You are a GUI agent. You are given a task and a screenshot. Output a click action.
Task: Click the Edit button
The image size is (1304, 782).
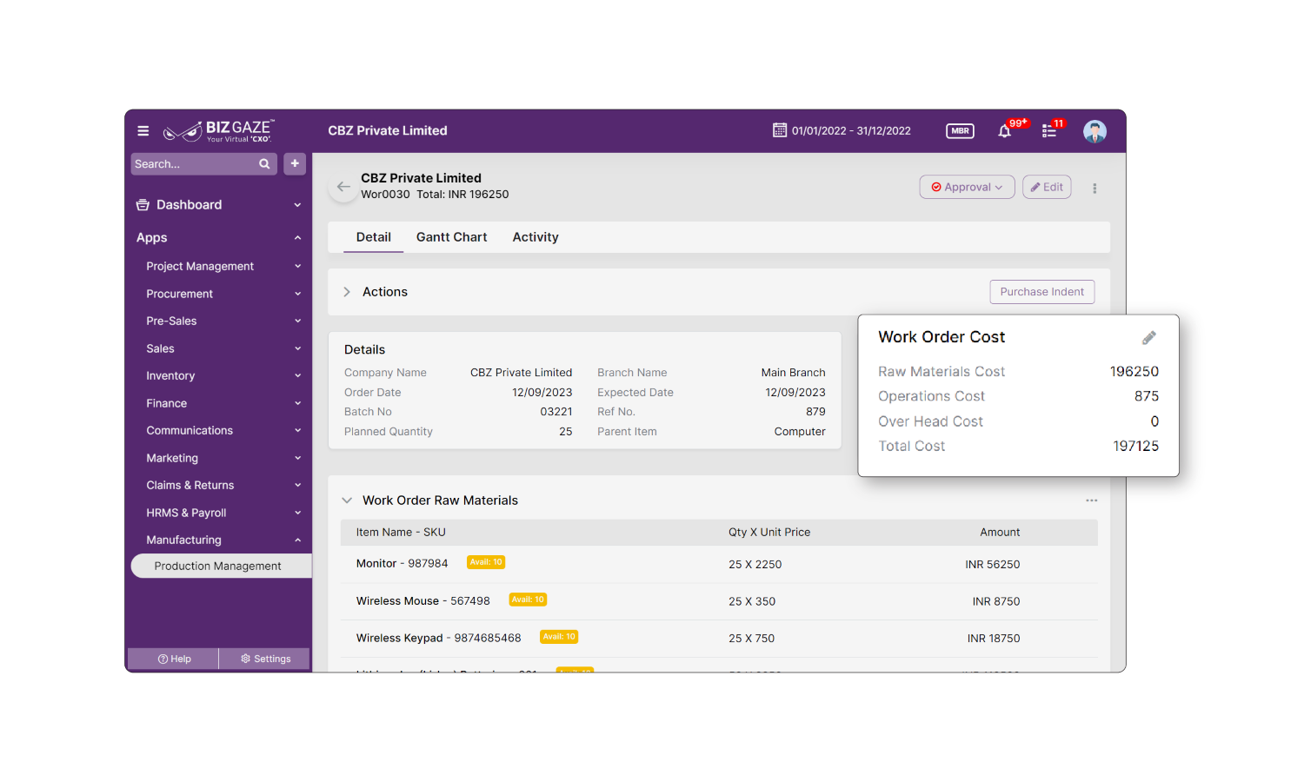[1047, 187]
